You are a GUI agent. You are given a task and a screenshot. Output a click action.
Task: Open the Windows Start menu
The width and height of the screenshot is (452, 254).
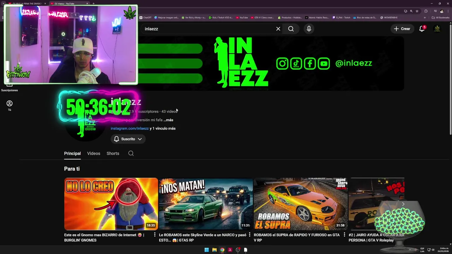(207, 250)
